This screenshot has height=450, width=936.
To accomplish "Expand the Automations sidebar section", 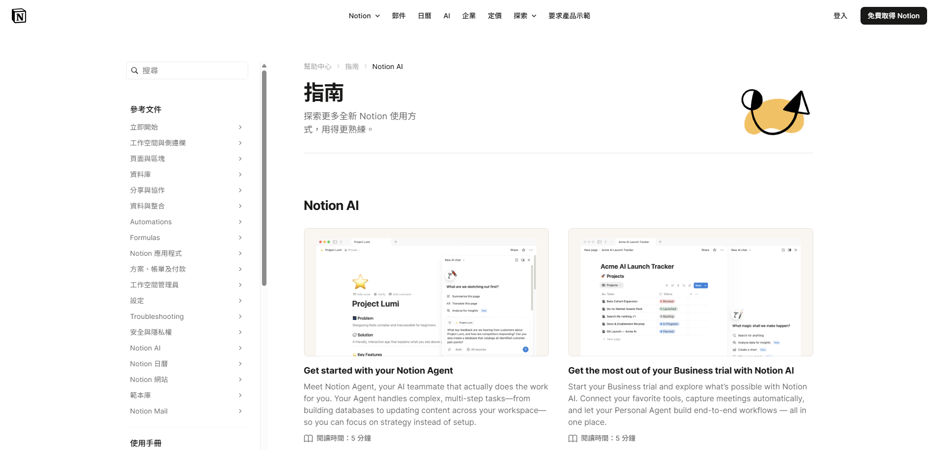I will click(x=186, y=222).
